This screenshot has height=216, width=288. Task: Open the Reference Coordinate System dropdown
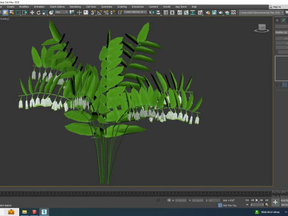coord(62,13)
